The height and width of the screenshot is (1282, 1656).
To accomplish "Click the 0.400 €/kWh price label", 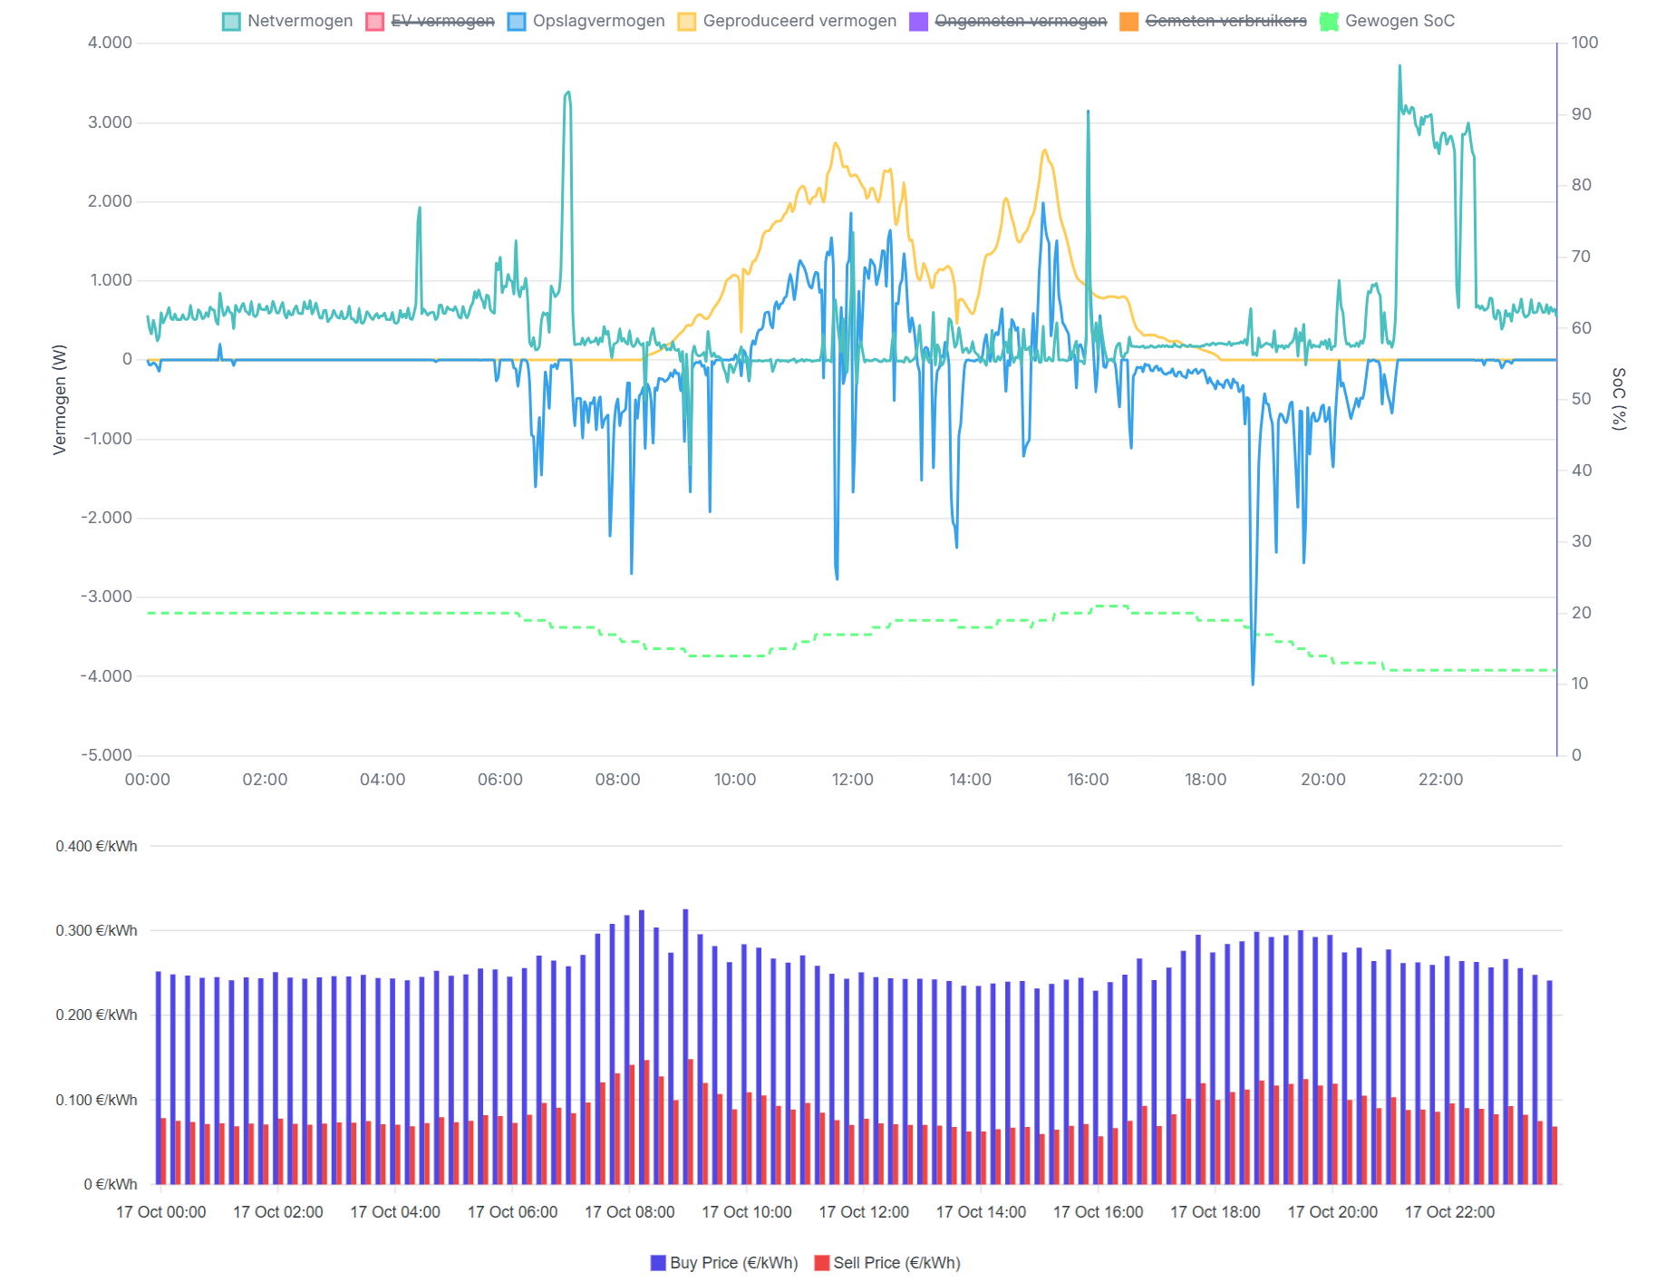I will (x=97, y=847).
